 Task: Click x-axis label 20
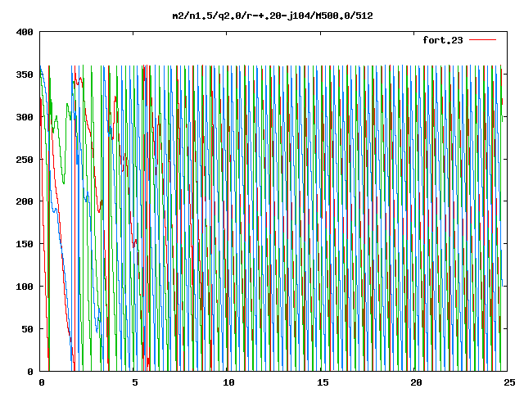tap(417, 382)
